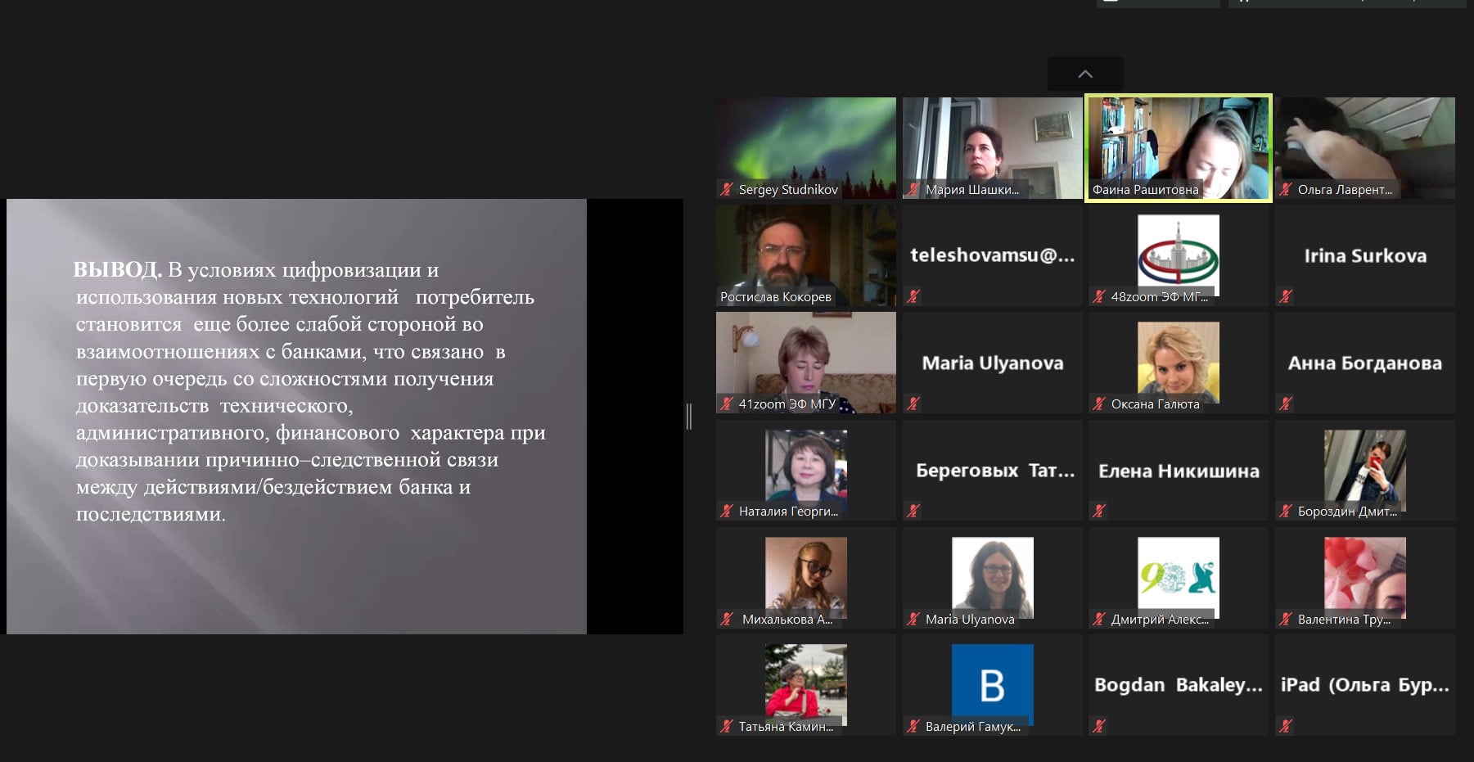The height and width of the screenshot is (762, 1474).
Task: Click the Sergey Studnikov name label
Action: coord(788,189)
